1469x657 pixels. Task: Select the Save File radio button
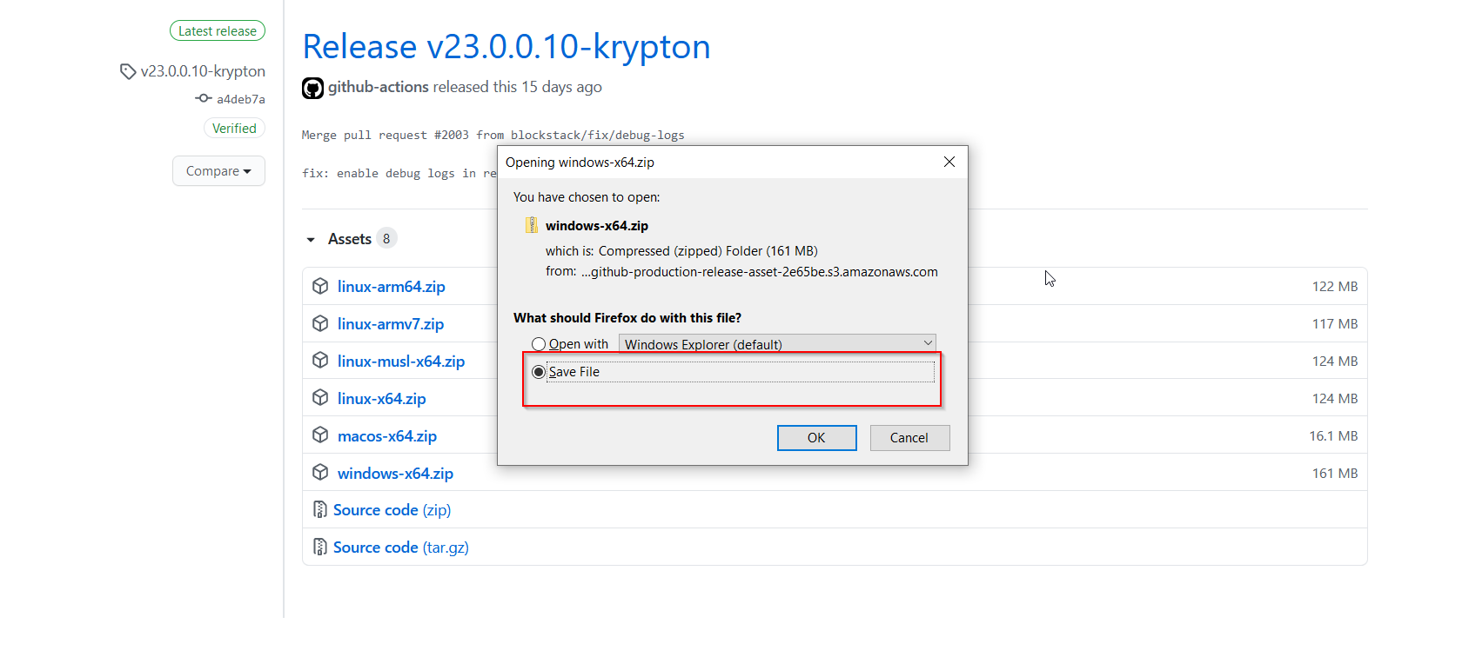(x=539, y=372)
